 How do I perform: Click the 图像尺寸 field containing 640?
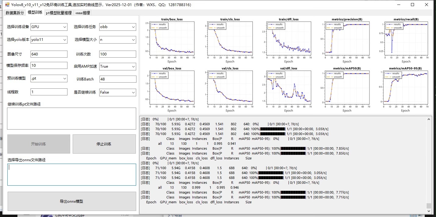pos(49,54)
